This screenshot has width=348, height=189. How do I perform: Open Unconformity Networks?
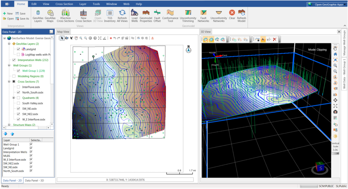tap(219, 16)
